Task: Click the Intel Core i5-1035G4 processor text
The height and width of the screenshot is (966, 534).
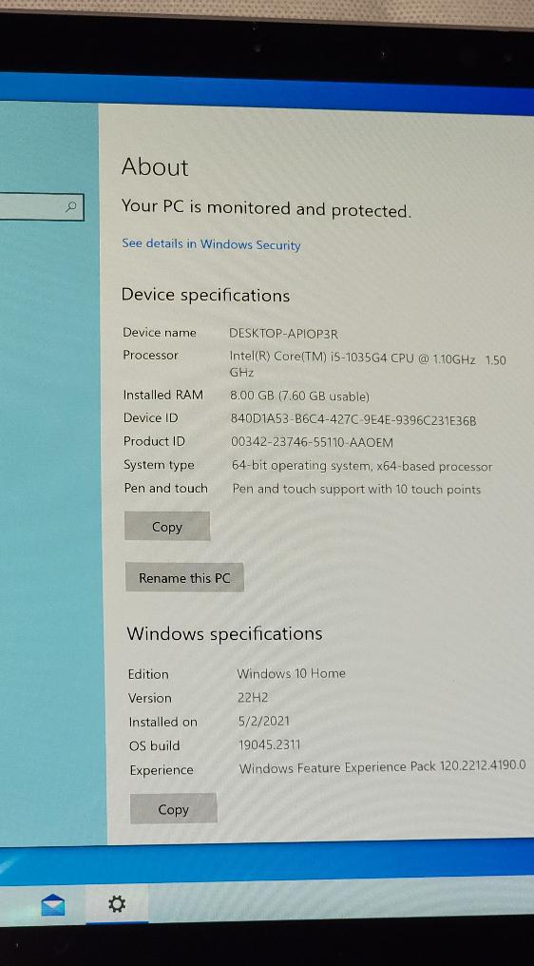Action: point(368,364)
